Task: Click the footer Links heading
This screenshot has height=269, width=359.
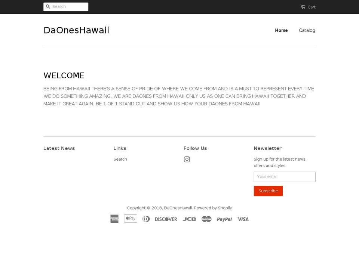Action: pos(120,148)
